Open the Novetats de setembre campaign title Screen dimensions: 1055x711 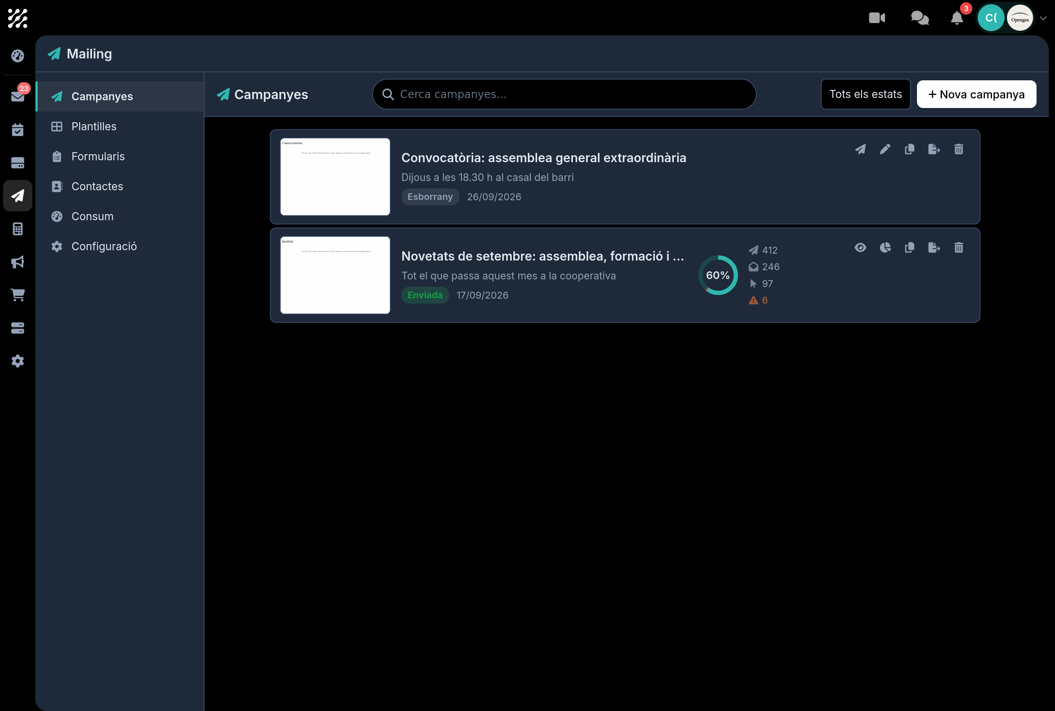pos(542,256)
